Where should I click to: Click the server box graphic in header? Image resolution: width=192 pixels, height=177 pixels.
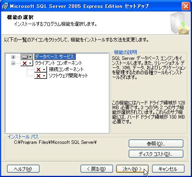[x=180, y=23]
